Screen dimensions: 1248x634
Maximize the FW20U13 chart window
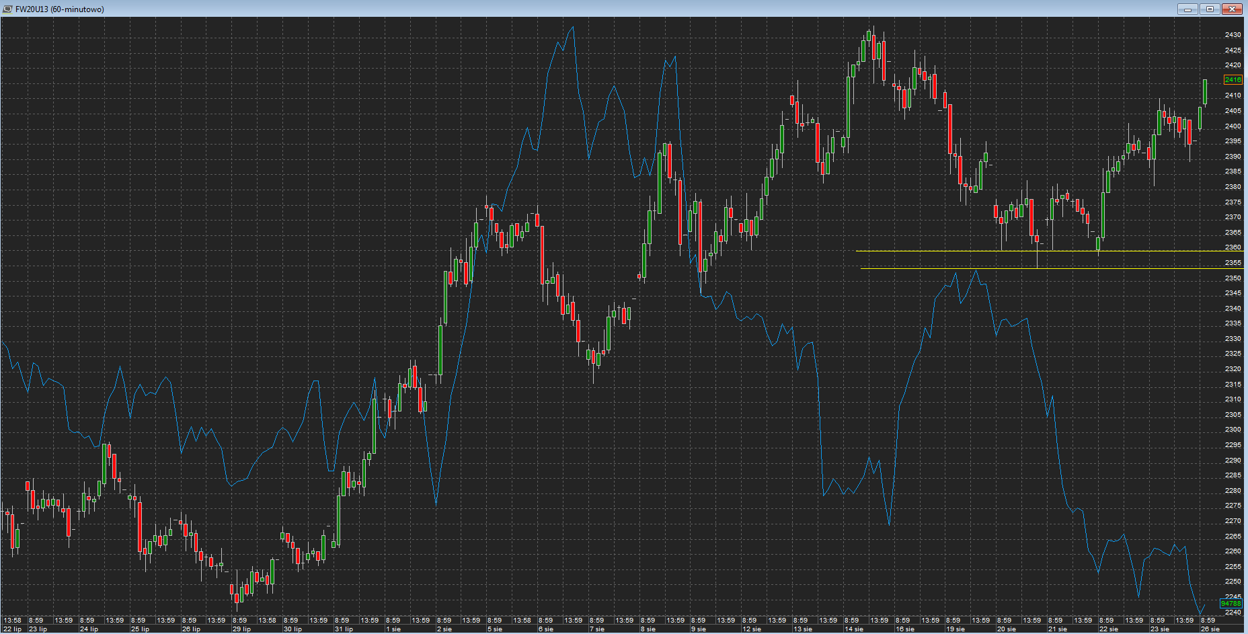coord(1210,9)
